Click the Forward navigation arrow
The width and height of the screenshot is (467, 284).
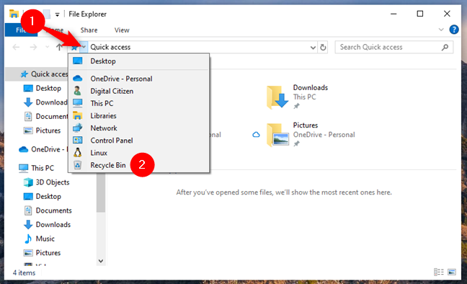(33, 47)
